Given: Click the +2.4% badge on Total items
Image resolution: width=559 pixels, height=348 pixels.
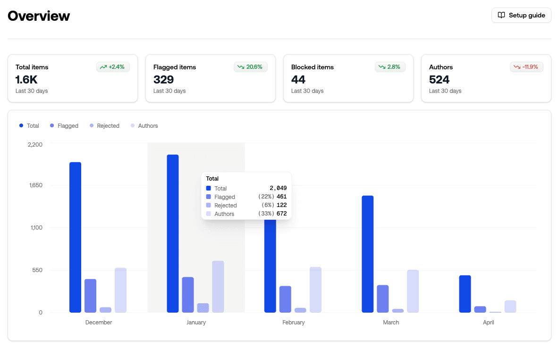Looking at the screenshot, I should click(113, 66).
